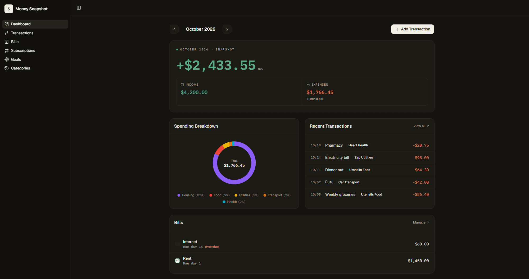This screenshot has height=279, width=529.
Task: Click the Fuel transaction name
Action: [x=329, y=182]
